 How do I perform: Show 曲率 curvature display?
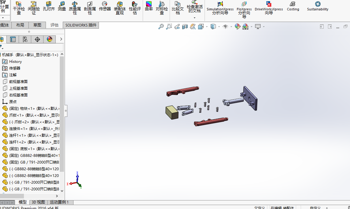(149, 6)
